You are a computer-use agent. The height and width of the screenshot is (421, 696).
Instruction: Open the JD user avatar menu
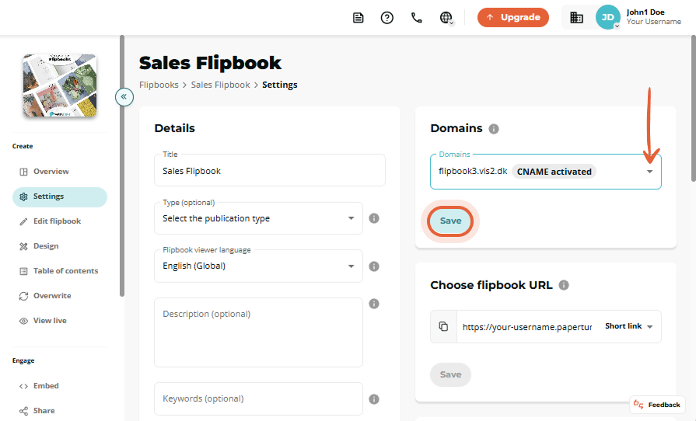[x=607, y=17]
